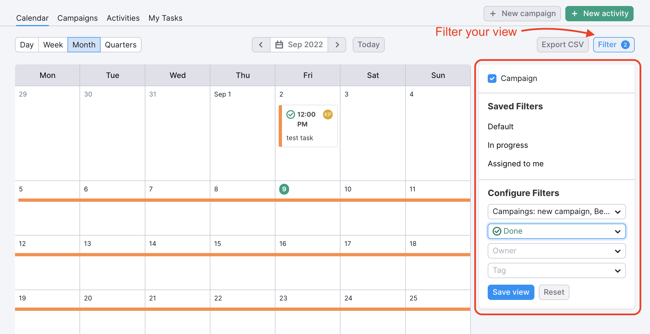
Task: Click the Sun column header
Action: 438,75
